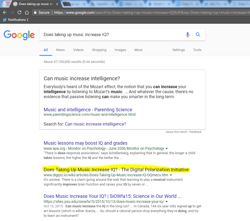The image size is (250, 221).
Task: Click the Google logo
Action: [19, 35]
